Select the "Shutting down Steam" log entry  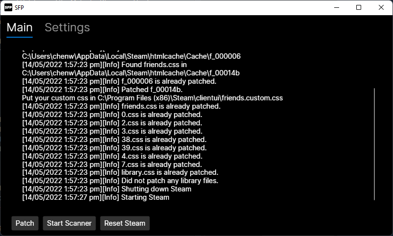point(107,189)
